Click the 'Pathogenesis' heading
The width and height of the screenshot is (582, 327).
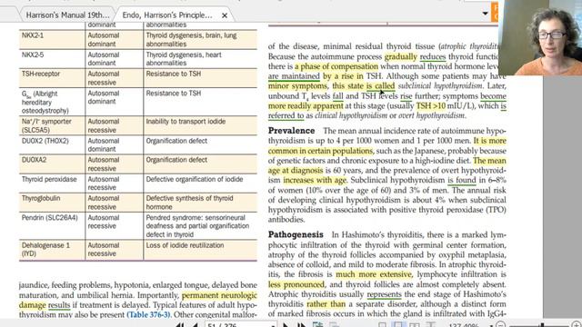pyautogui.click(x=296, y=234)
